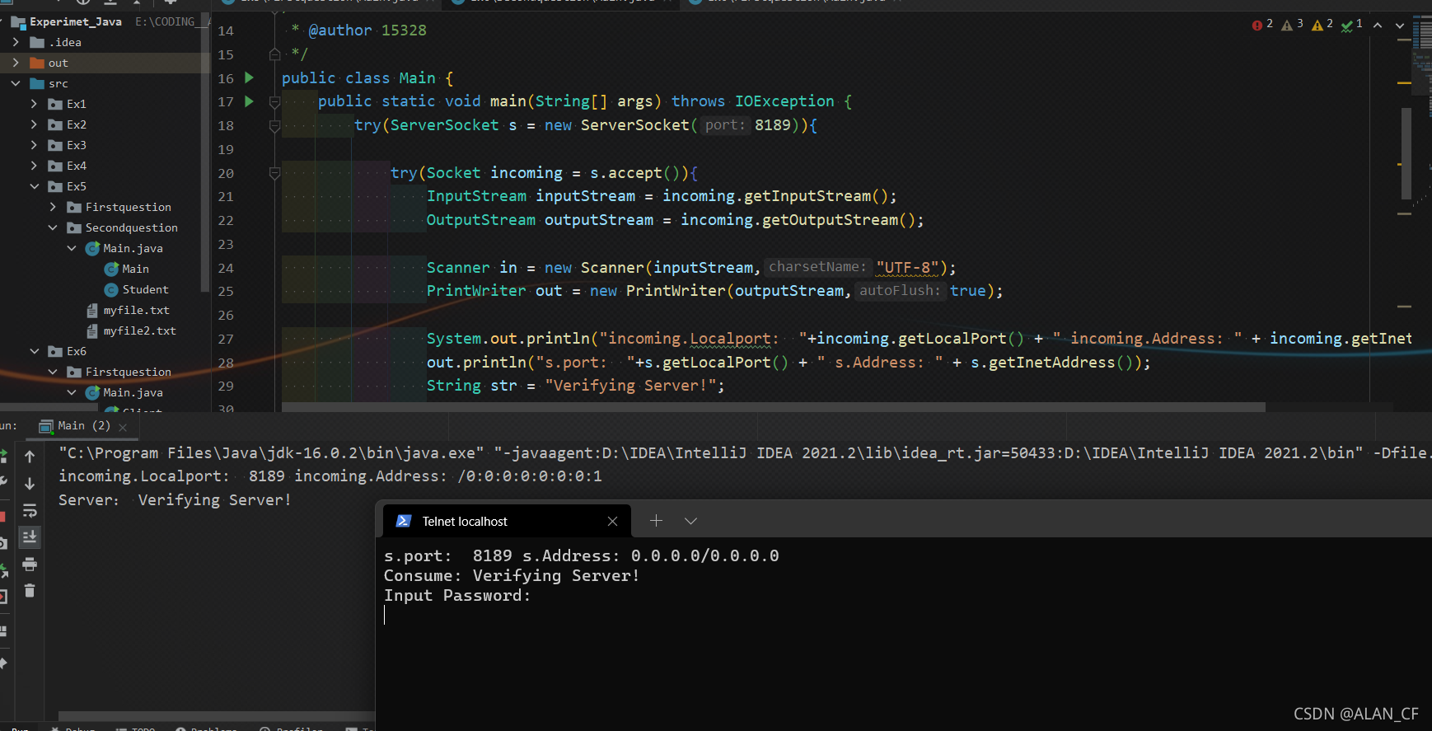Select the Main class under Secondquestion's Main.java

click(x=135, y=269)
